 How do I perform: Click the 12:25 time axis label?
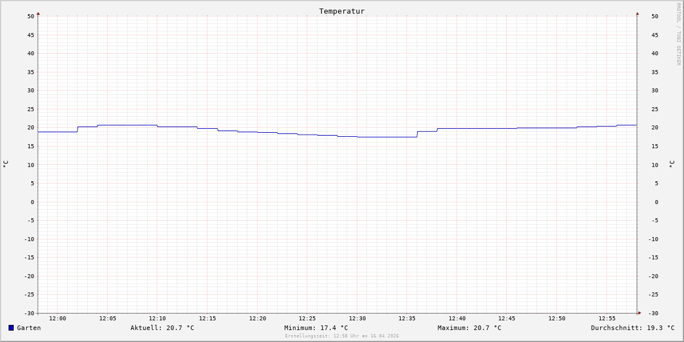(307, 319)
